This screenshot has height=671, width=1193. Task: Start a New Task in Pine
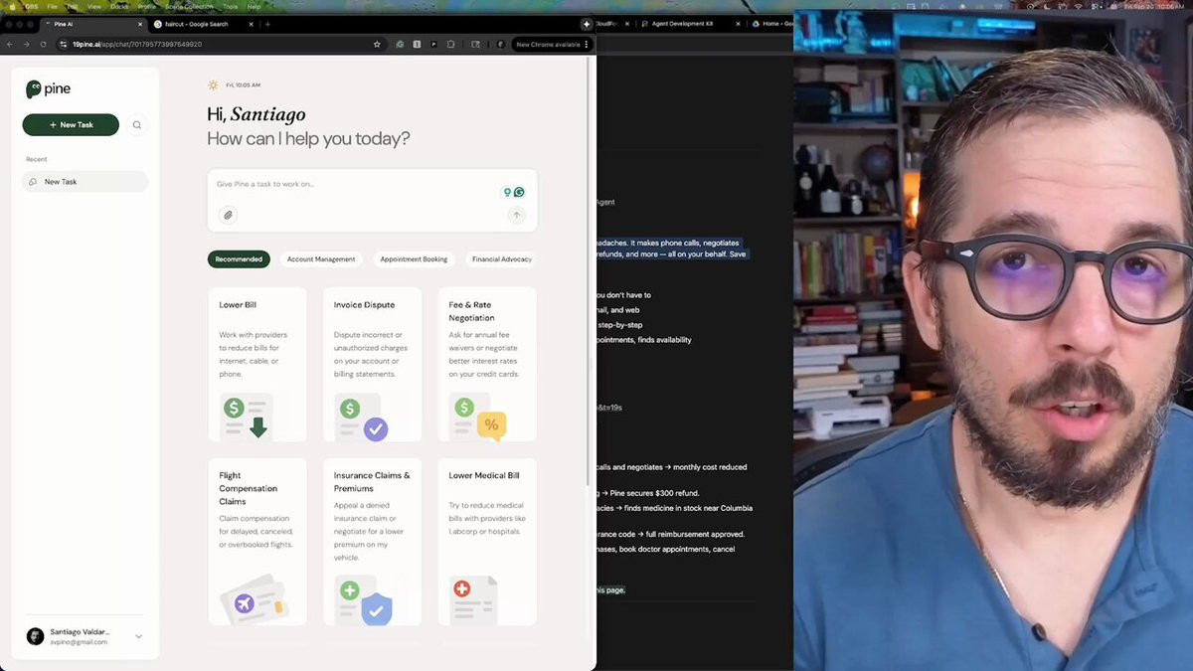click(71, 125)
